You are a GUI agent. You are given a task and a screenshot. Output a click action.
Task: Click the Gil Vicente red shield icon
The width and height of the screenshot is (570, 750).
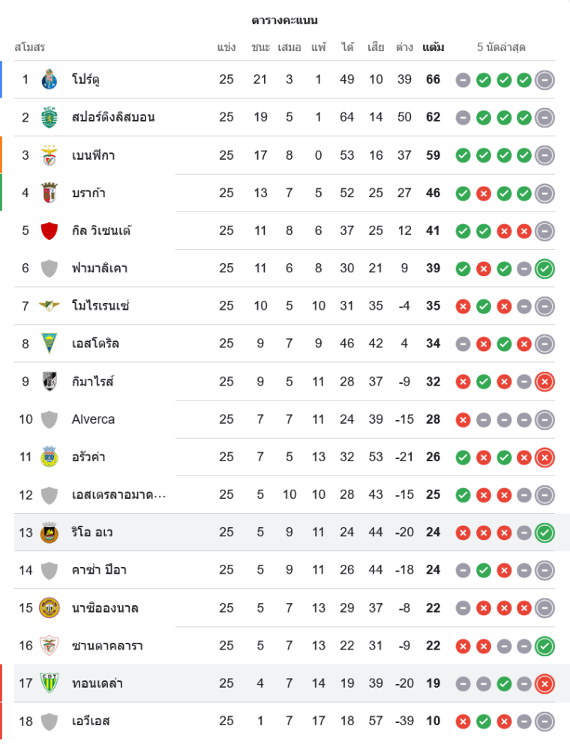[x=49, y=230]
